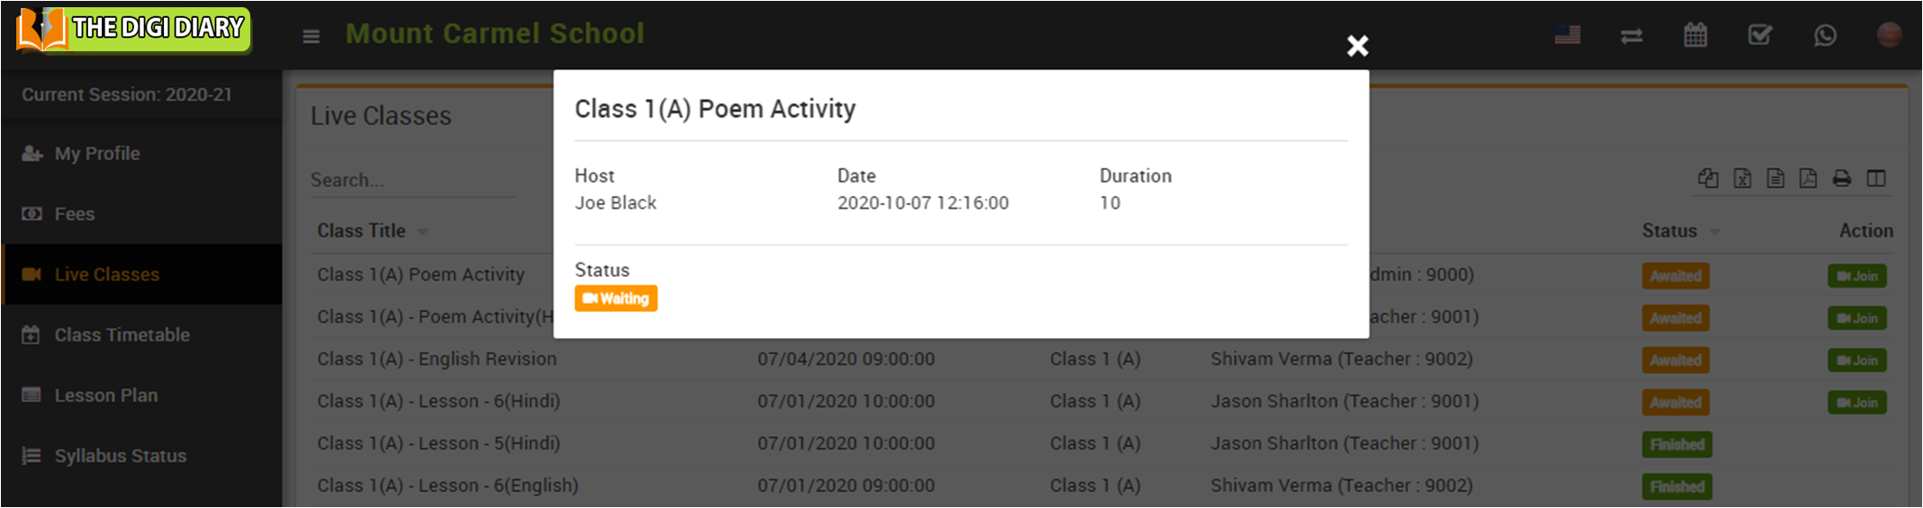1923x508 pixels.
Task: Sort by Class Title column
Action: coord(362,231)
